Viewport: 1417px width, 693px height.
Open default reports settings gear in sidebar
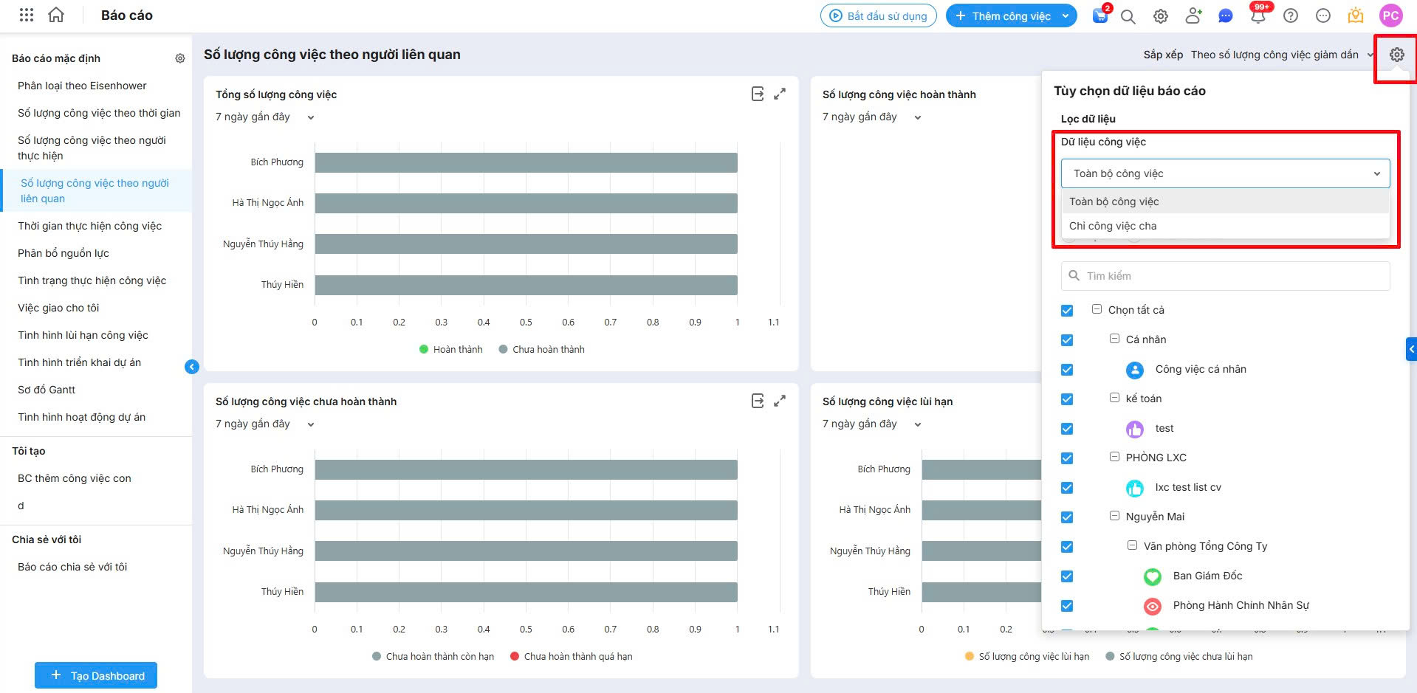pyautogui.click(x=180, y=58)
